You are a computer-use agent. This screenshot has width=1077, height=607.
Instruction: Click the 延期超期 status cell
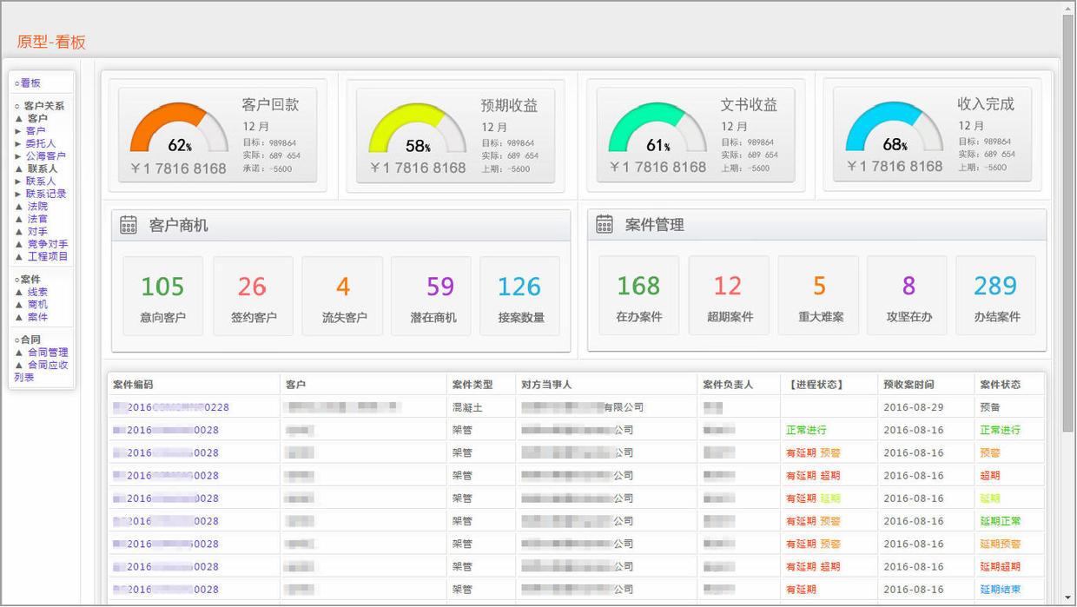pos(1001,567)
